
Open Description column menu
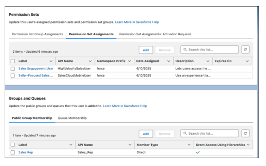208,61
